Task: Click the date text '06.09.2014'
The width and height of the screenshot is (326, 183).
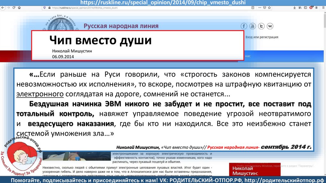Action: tap(63, 57)
